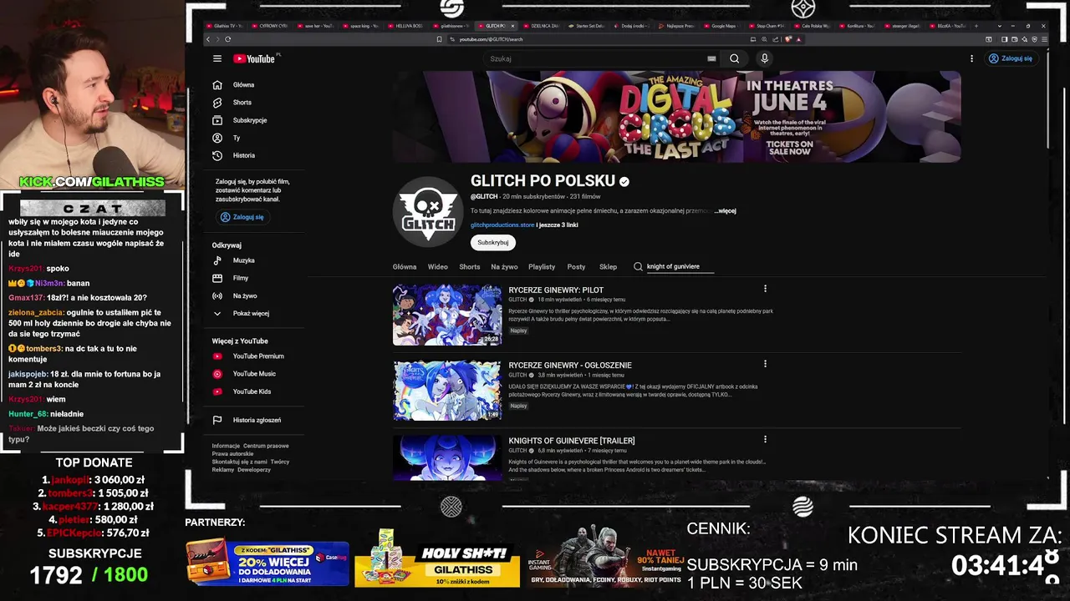Switch to the Sklep tab
Image resolution: width=1070 pixels, height=601 pixels.
[608, 266]
